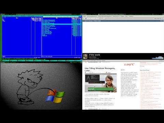Click the spectrum visualizer bars in the player
Viewport: 164px width, 123px height.
158,58
